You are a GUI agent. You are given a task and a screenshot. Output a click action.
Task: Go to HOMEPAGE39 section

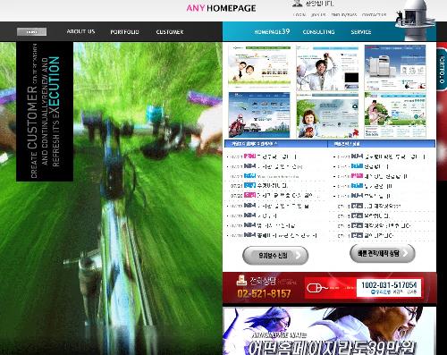tap(272, 31)
